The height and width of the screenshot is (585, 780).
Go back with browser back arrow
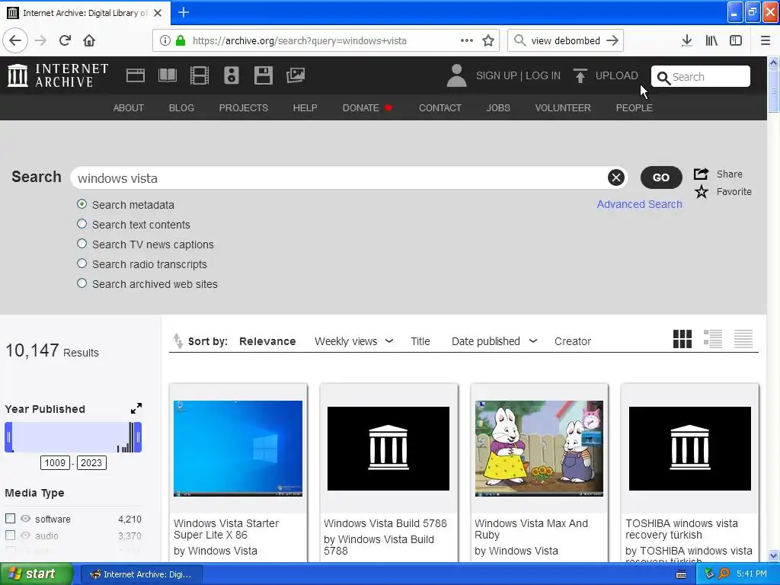[x=15, y=40]
